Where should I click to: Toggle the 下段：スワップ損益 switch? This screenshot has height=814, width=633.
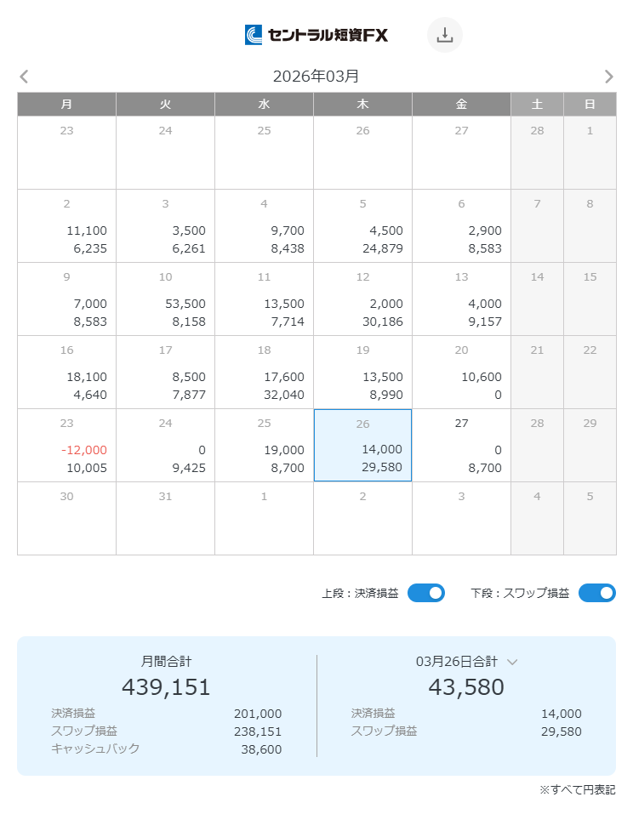(x=596, y=593)
